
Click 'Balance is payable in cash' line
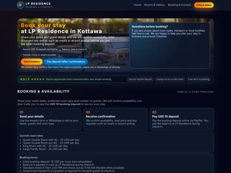(59, 164)
